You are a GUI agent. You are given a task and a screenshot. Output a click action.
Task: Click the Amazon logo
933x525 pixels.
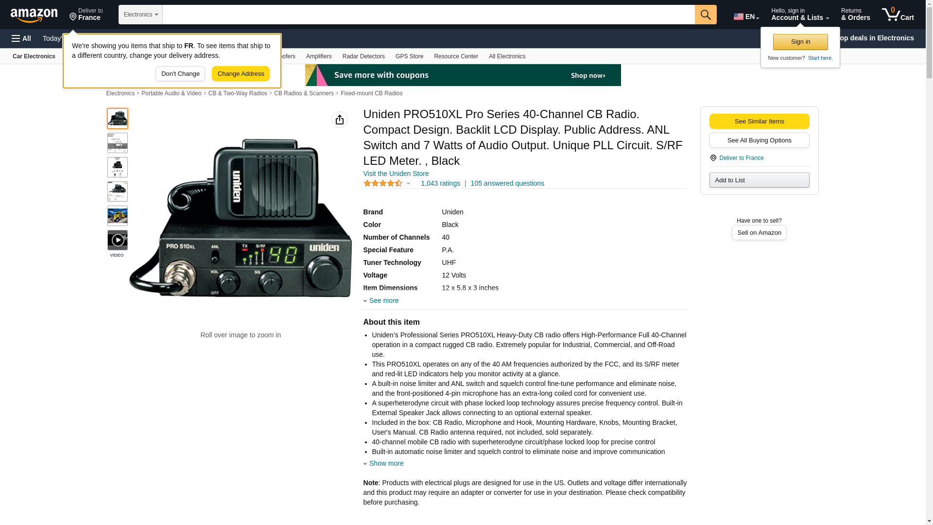point(34,15)
